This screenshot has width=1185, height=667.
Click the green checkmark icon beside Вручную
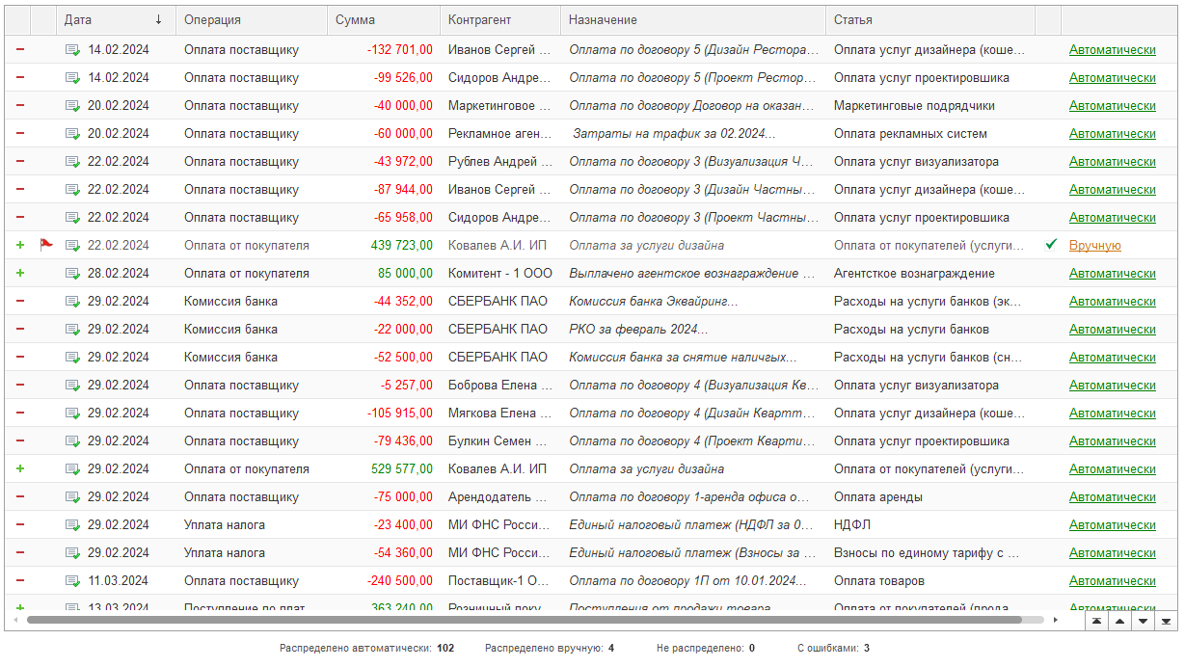point(1051,245)
